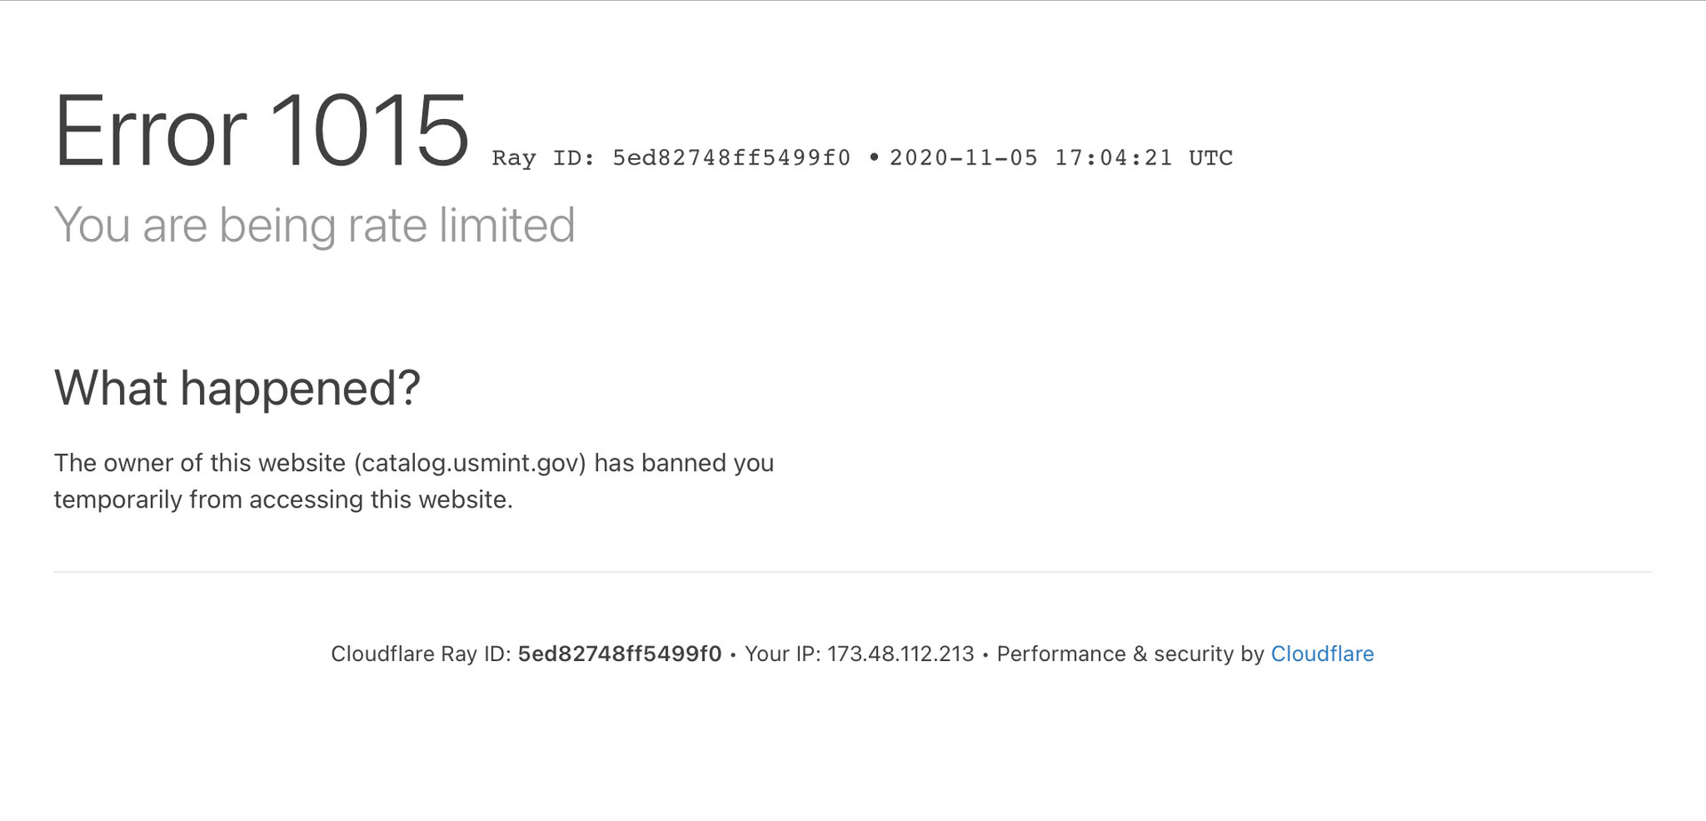Click the IP address 173.48.112.213
This screenshot has height=821, width=1706.
pyautogui.click(x=900, y=654)
